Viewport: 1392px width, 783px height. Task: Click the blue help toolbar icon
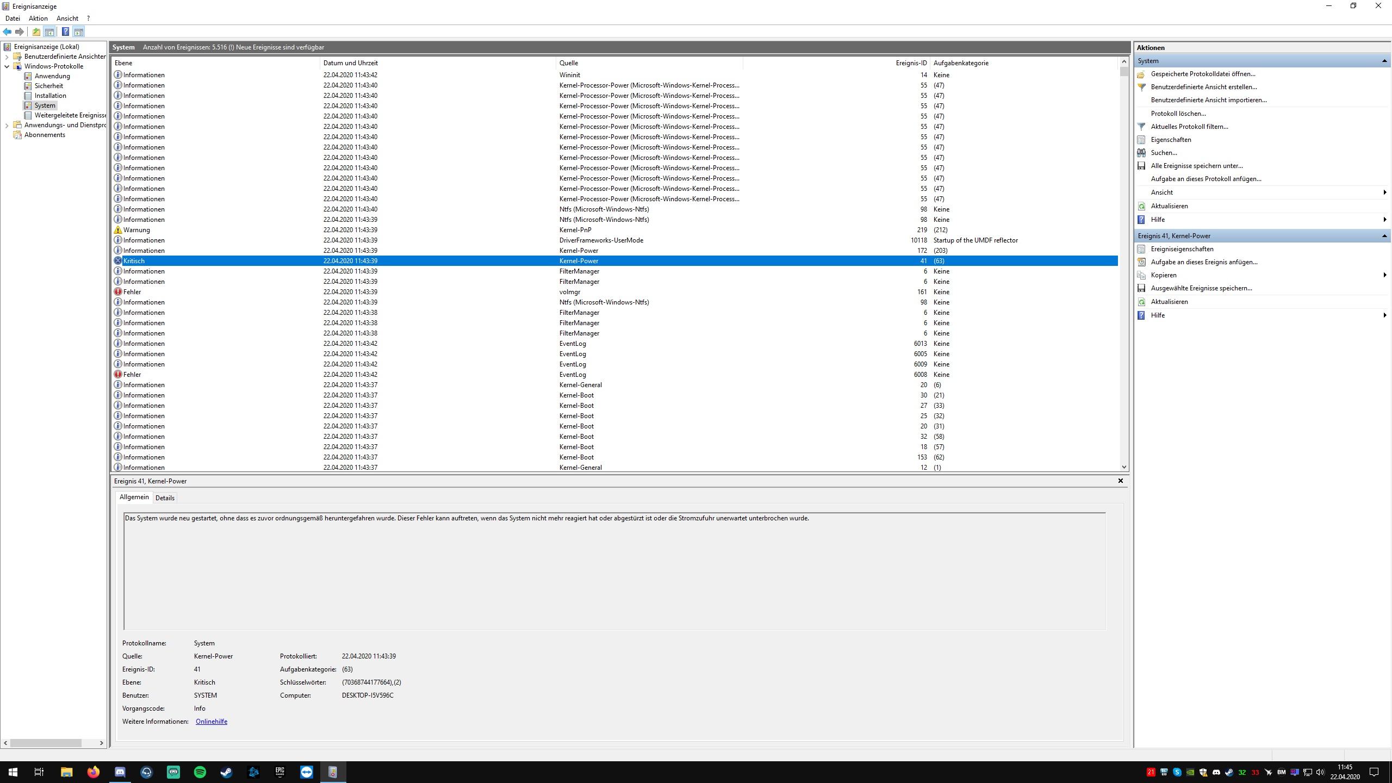pyautogui.click(x=65, y=32)
